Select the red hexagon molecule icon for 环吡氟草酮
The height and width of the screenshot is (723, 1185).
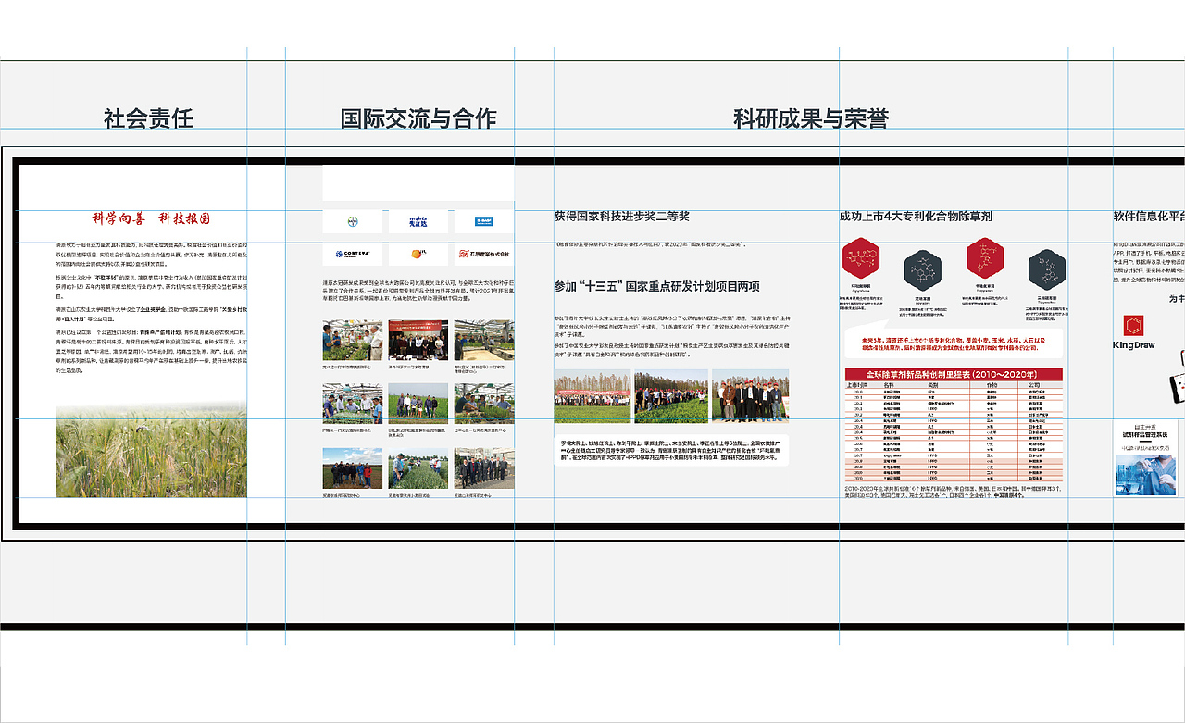(862, 257)
